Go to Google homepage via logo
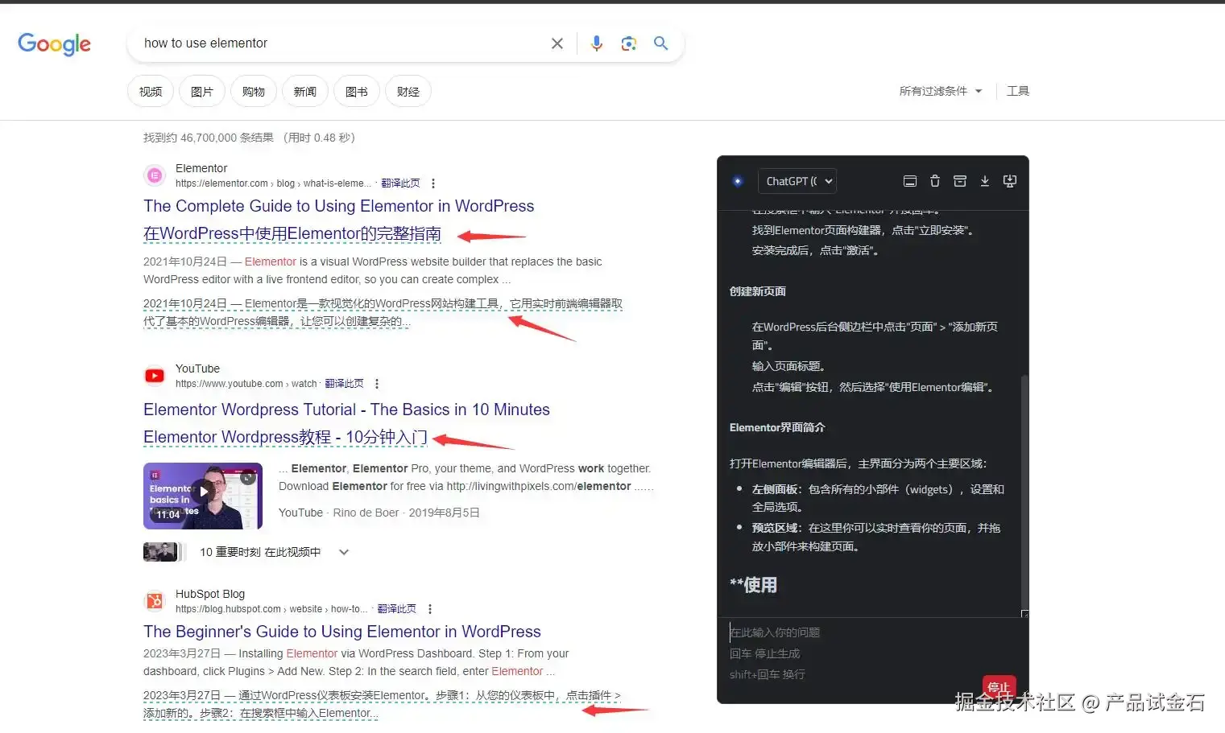 [x=54, y=44]
